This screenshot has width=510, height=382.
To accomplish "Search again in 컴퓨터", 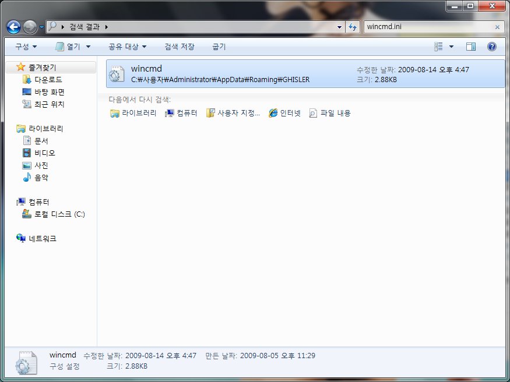I will tap(181, 113).
